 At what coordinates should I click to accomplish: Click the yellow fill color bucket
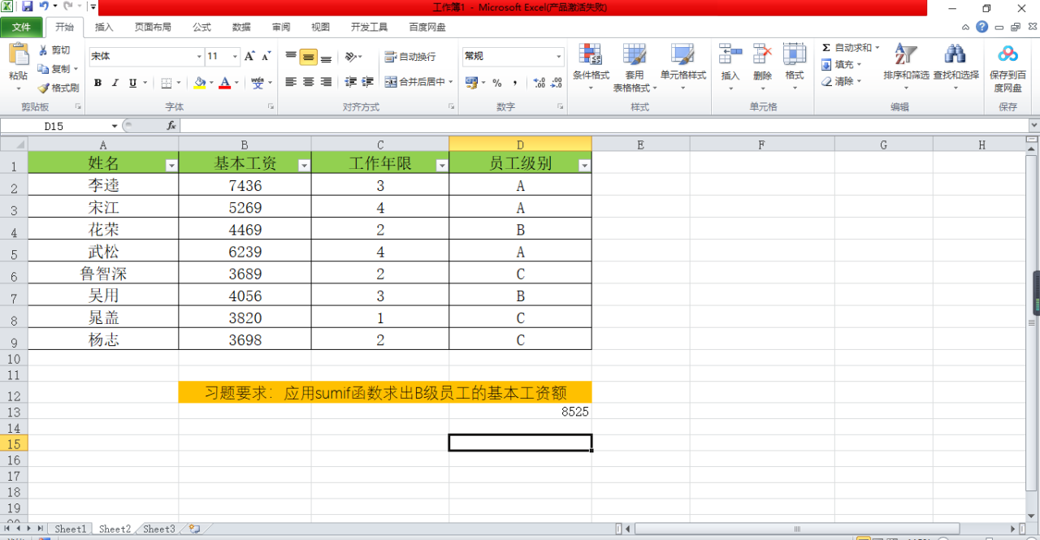[x=200, y=83]
